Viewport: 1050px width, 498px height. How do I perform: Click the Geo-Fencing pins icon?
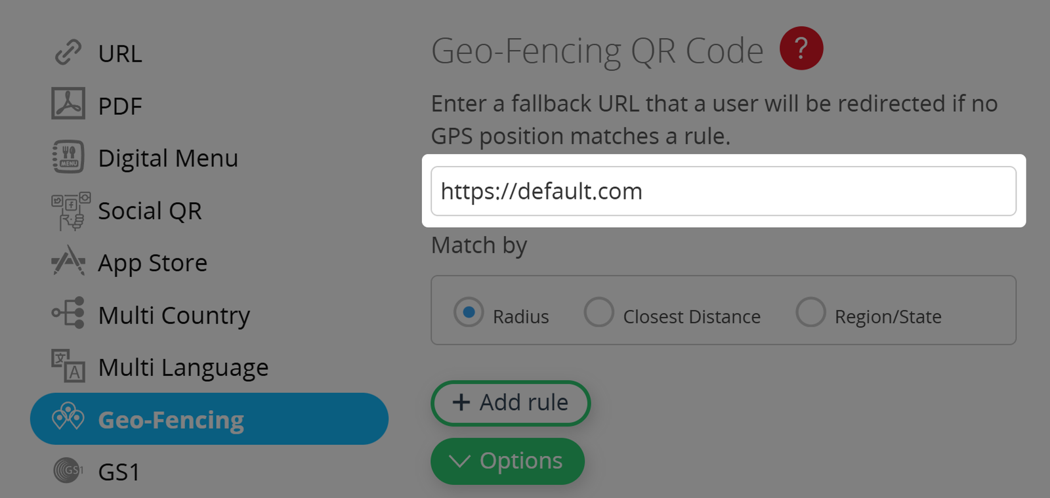68,418
